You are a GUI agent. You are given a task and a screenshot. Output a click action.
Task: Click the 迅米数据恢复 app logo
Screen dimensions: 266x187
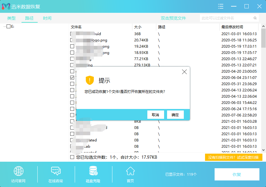click(5, 6)
